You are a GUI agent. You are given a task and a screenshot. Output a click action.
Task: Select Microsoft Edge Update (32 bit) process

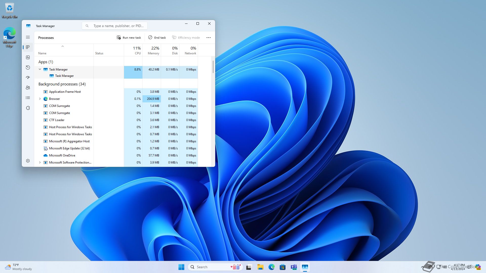(116, 148)
